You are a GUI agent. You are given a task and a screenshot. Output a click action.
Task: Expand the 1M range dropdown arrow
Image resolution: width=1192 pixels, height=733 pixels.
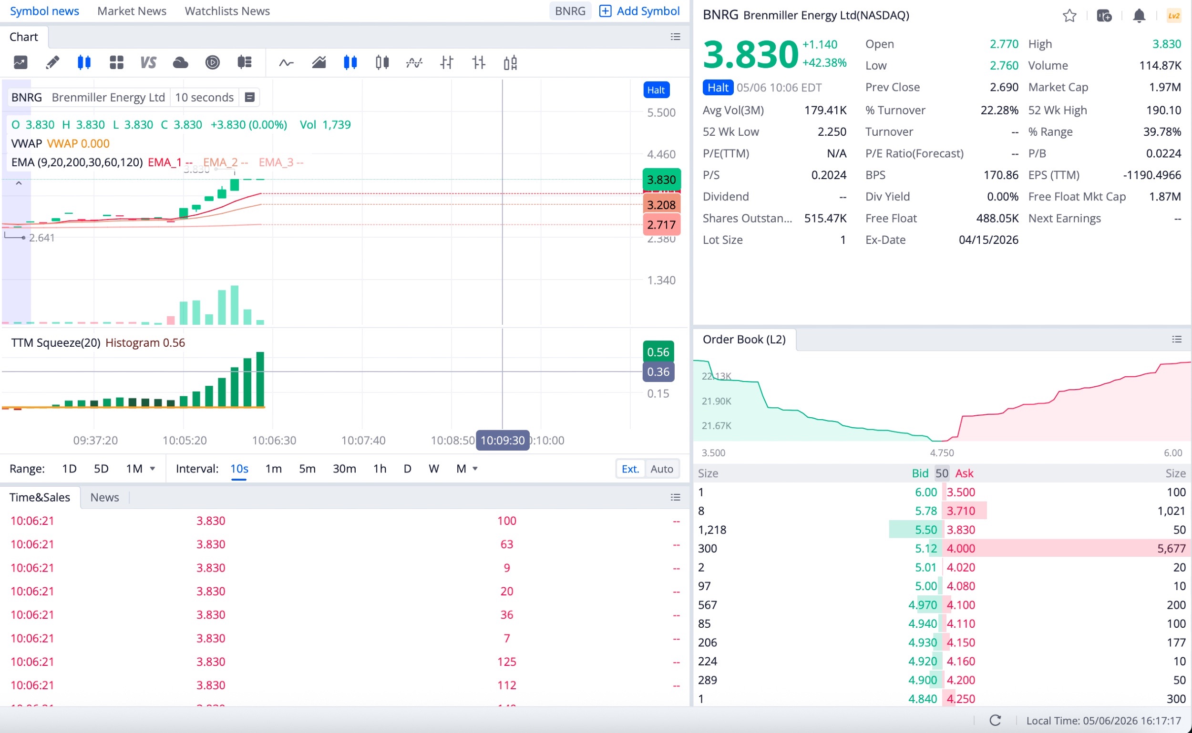[x=153, y=469]
